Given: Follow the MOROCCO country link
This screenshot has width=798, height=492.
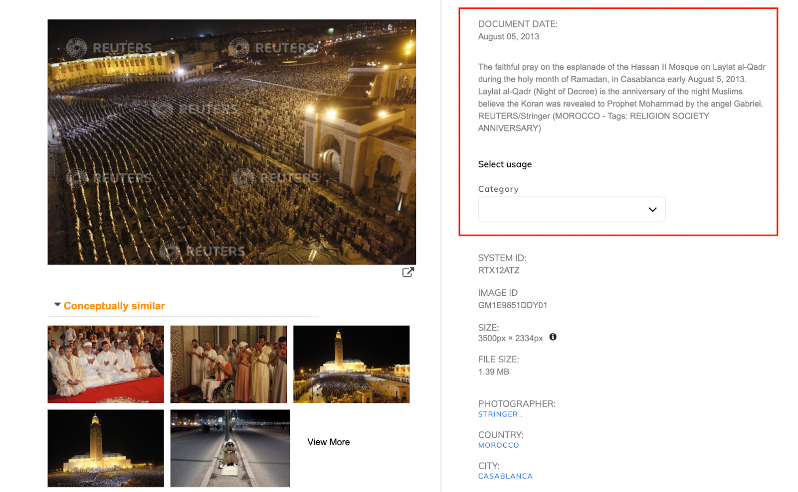Looking at the screenshot, I should click(x=498, y=445).
